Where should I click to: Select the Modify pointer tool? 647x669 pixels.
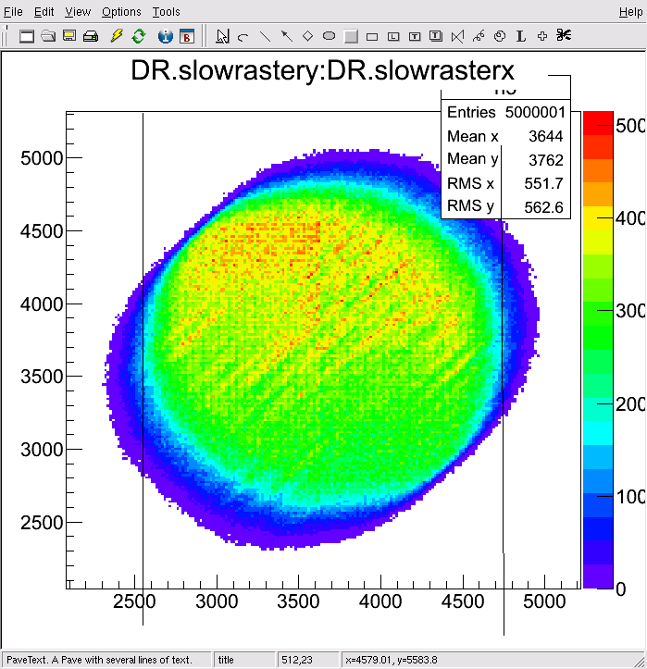point(222,36)
